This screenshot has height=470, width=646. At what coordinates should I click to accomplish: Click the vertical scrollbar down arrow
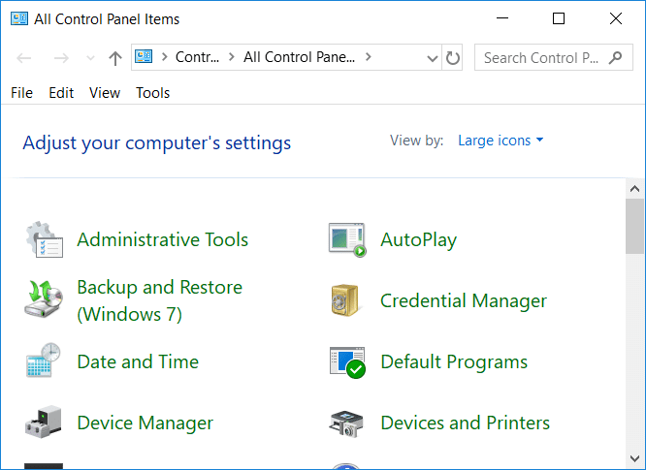635,458
